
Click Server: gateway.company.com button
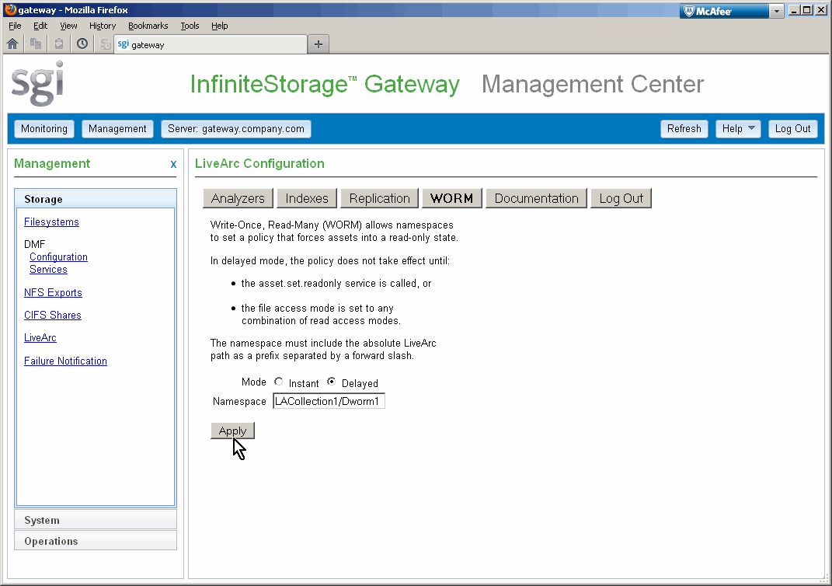click(236, 129)
